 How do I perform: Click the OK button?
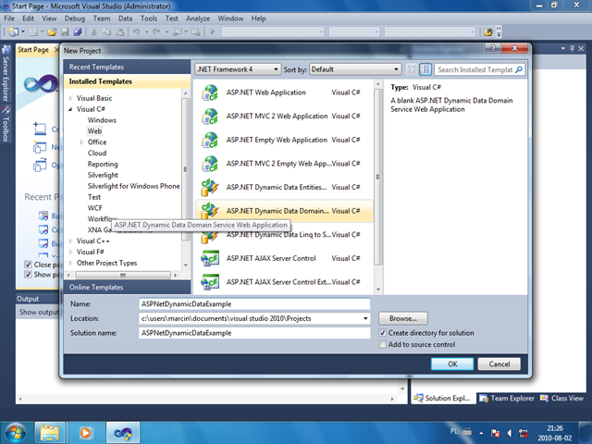(452, 364)
